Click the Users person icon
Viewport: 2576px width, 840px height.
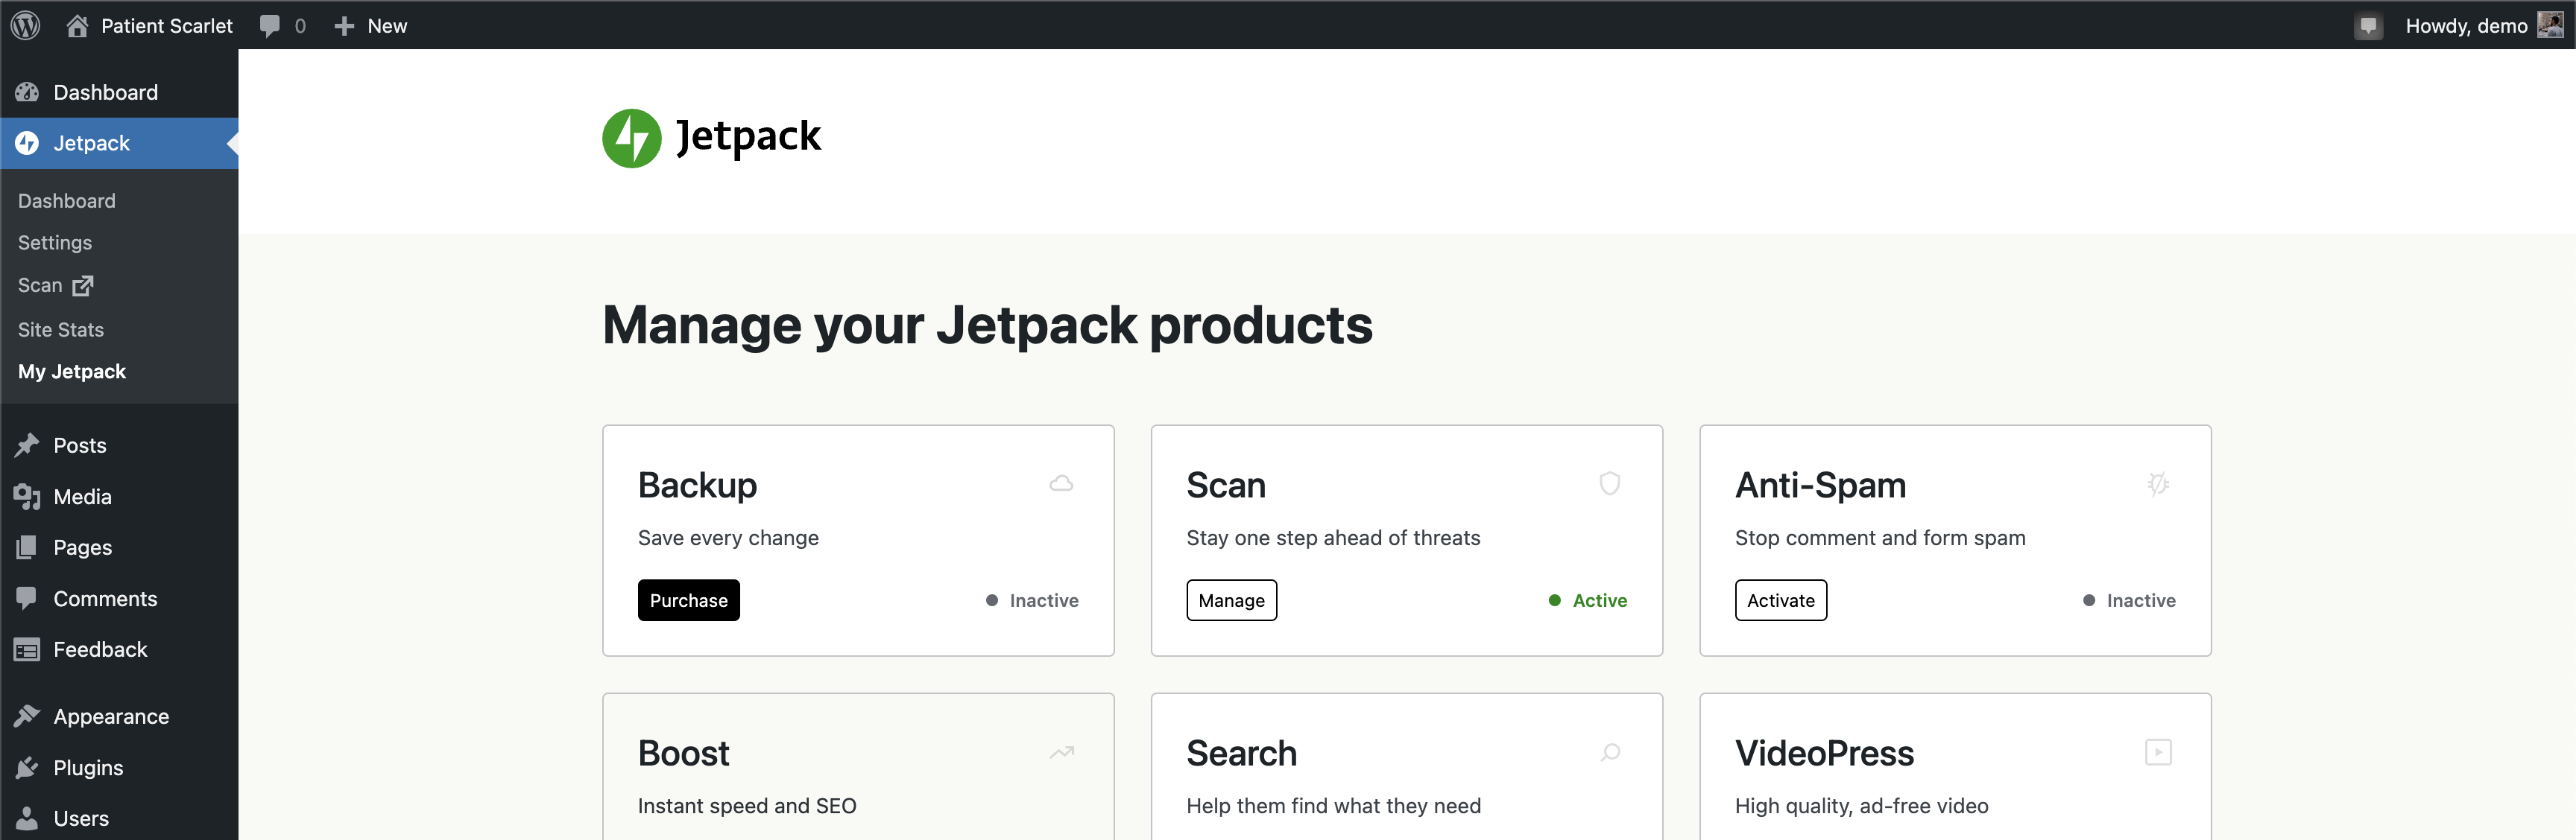(x=27, y=818)
